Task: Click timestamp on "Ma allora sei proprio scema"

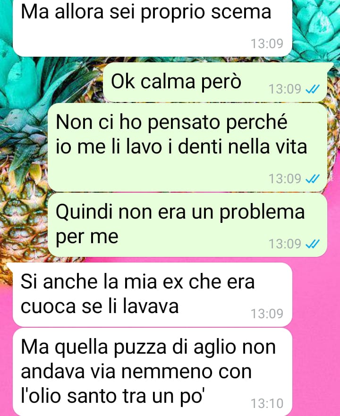Action: [x=267, y=43]
